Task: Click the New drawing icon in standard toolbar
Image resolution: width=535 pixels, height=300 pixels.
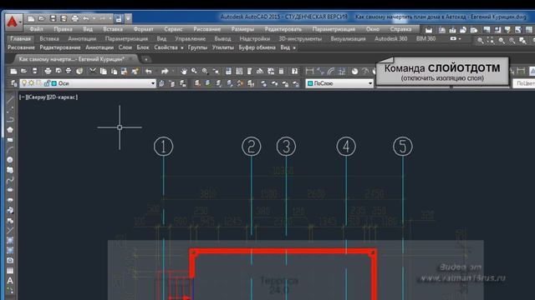Action: click(x=13, y=71)
